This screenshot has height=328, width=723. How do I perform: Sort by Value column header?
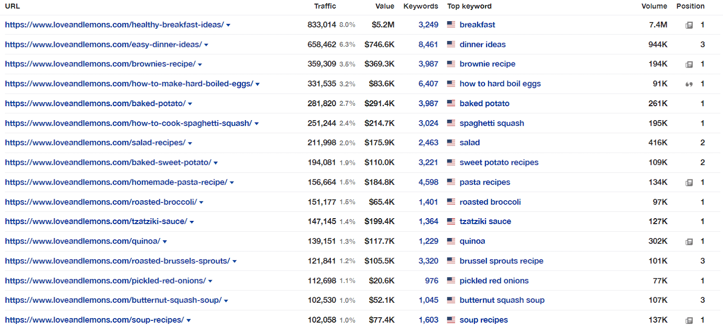tap(385, 6)
